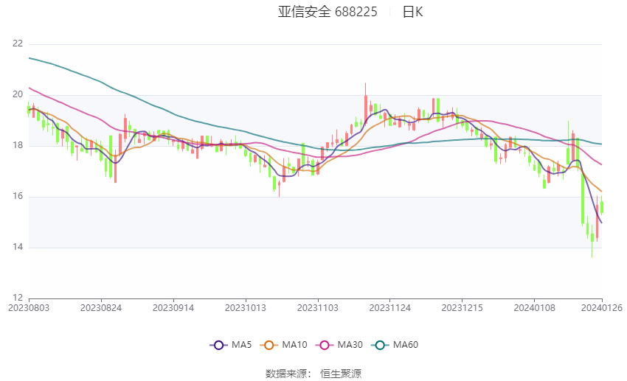Click the y-axis value 22

[x=18, y=43]
